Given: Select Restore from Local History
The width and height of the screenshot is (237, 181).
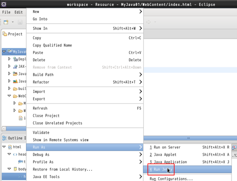Looking at the screenshot, I should coord(85,169).
